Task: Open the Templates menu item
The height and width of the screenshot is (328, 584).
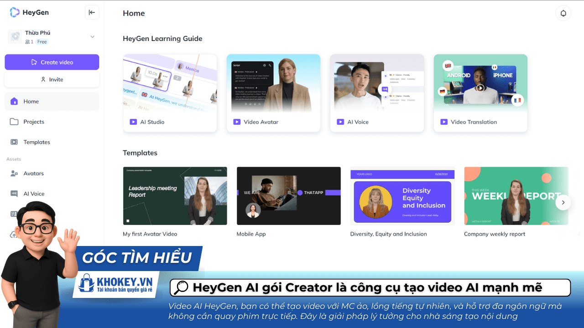Action: pos(36,142)
